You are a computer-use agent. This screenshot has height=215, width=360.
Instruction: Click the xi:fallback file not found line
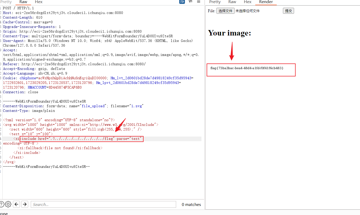[60, 148]
